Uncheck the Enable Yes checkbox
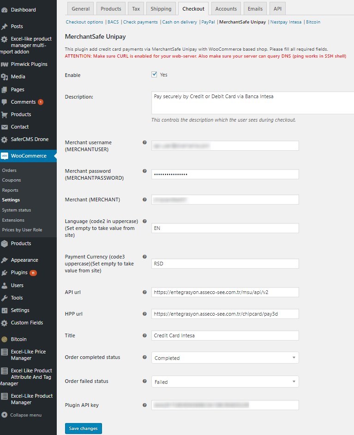 tap(154, 75)
